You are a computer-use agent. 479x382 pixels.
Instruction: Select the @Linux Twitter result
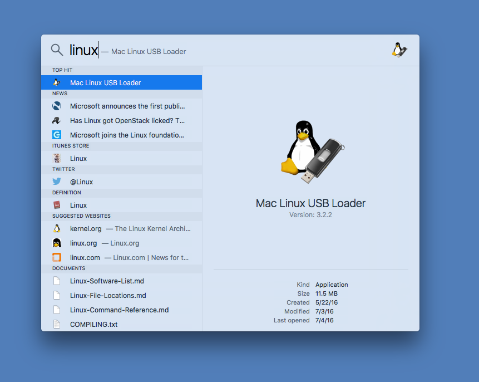point(81,182)
